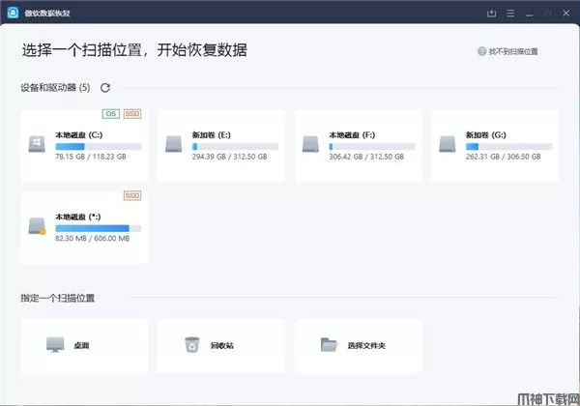
Task: Click the help icon beside 找不到扫描位置
Action: (x=481, y=51)
